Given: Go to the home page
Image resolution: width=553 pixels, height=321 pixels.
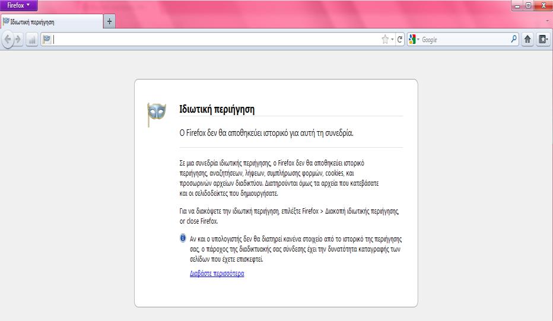Looking at the screenshot, I should [527, 39].
